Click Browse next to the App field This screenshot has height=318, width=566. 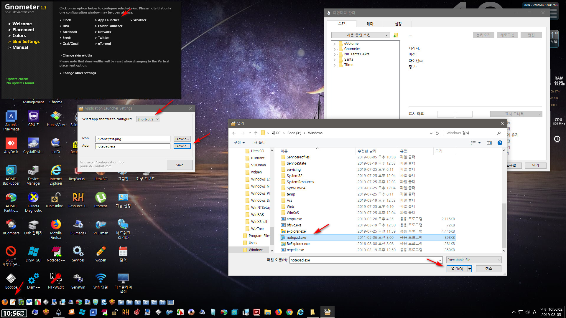click(182, 146)
